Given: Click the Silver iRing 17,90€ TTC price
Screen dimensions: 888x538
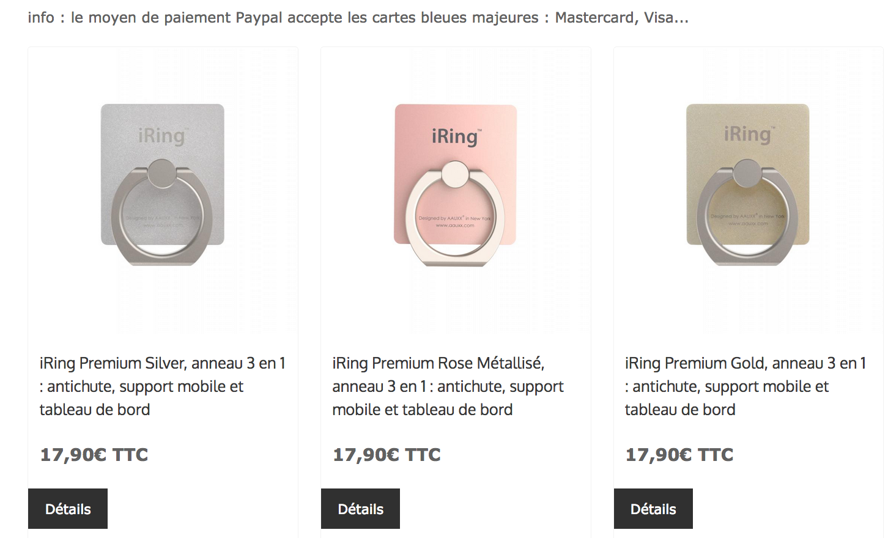Looking at the screenshot, I should coord(94,455).
